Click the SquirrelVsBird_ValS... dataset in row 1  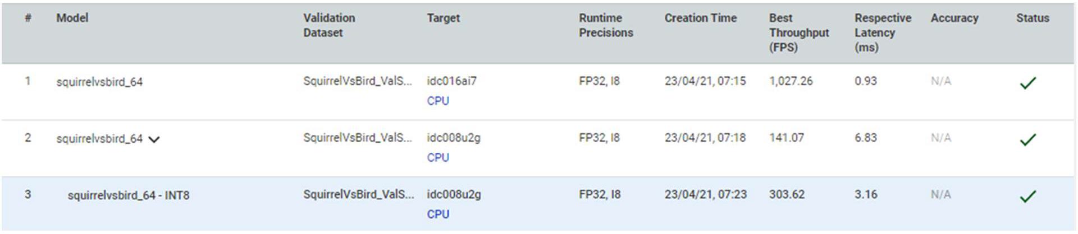[x=357, y=81]
